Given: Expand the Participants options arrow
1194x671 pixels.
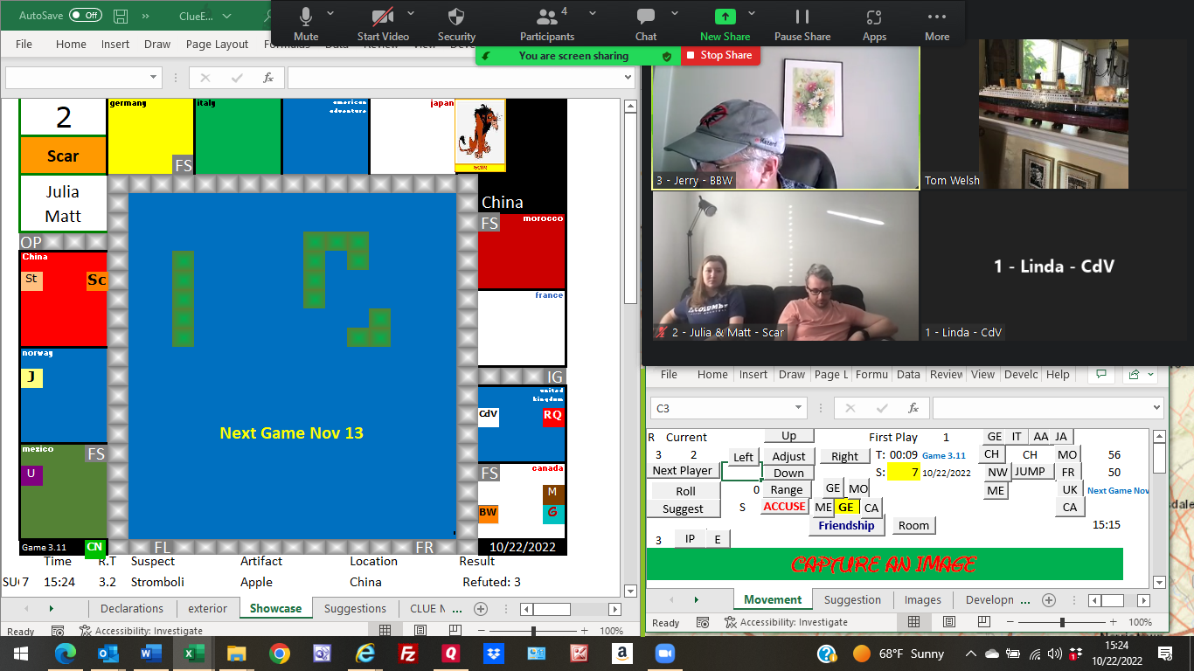Looking at the screenshot, I should (x=593, y=13).
